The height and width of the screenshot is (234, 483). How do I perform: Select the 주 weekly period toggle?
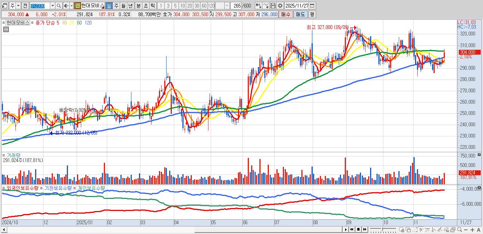116,6
